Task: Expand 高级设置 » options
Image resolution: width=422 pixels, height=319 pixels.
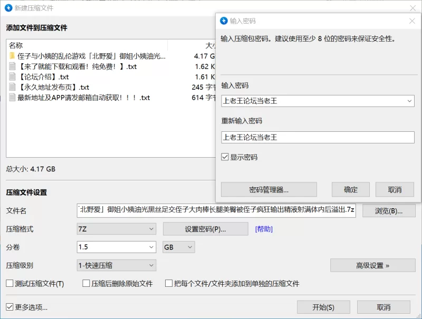Action: 373,265
